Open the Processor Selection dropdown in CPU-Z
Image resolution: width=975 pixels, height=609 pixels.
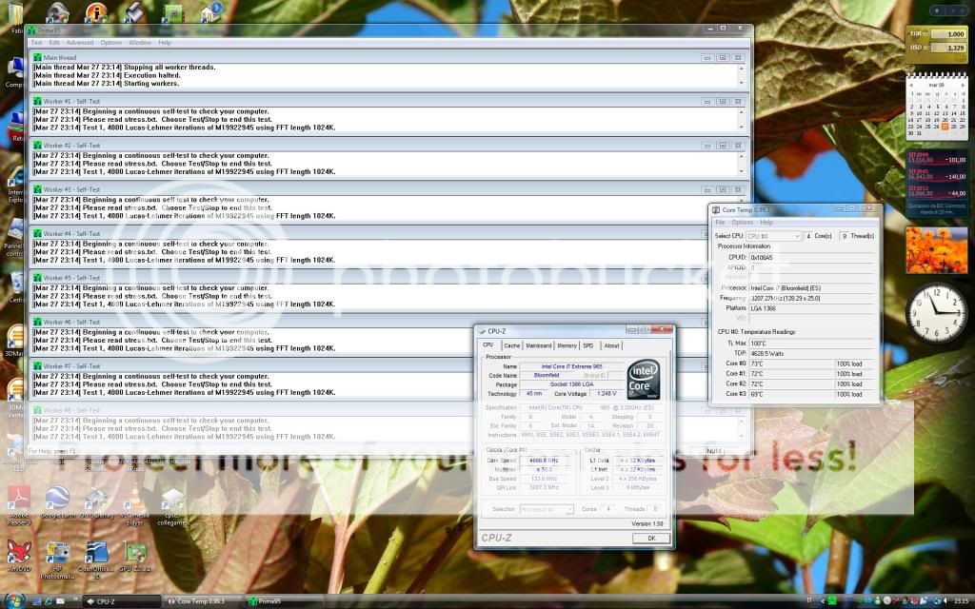coord(547,509)
